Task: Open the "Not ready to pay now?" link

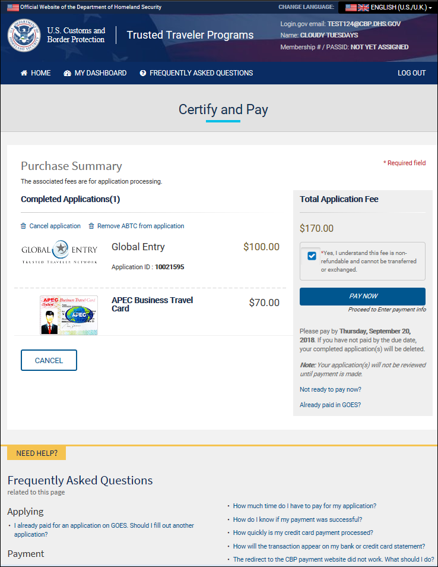Action: pyautogui.click(x=330, y=390)
